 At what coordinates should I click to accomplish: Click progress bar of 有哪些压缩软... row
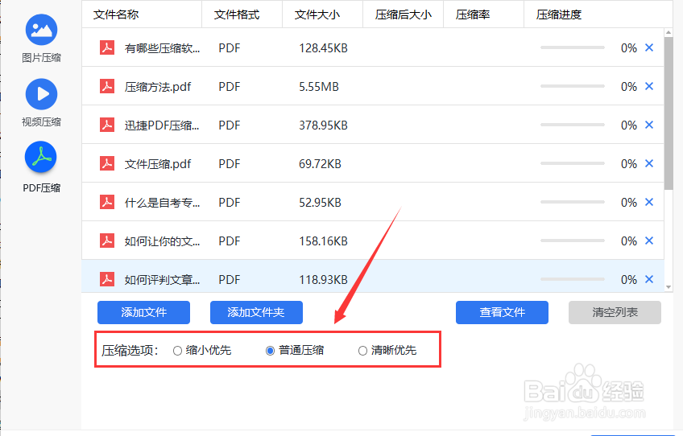tap(573, 48)
